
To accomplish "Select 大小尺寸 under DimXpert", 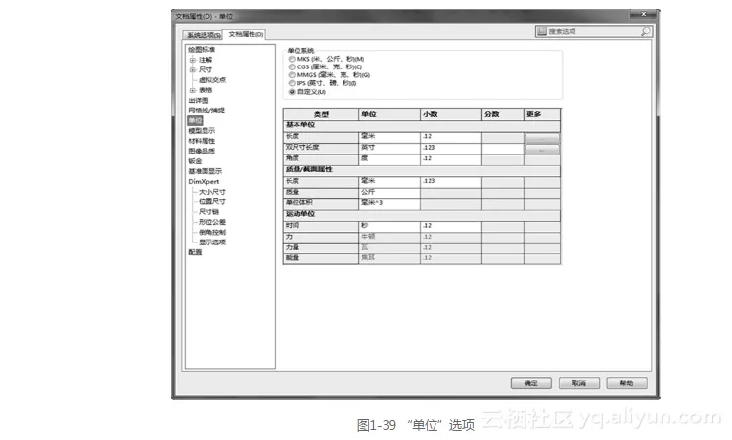I will (x=212, y=192).
